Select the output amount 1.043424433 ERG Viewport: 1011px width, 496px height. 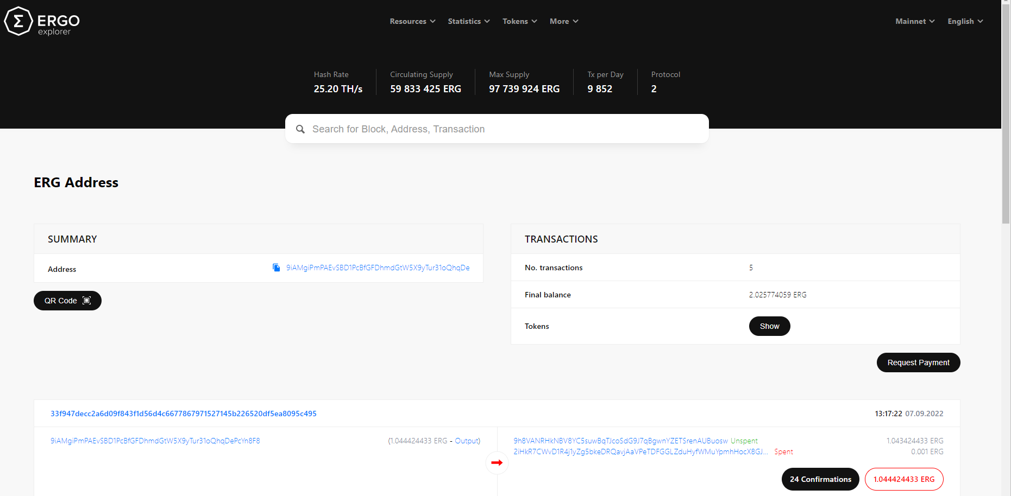pyautogui.click(x=915, y=441)
